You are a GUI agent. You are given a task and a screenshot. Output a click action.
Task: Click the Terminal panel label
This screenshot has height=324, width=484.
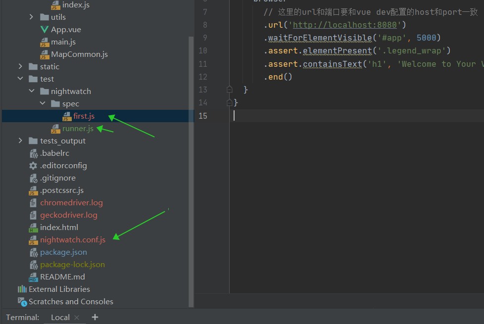[x=23, y=317]
